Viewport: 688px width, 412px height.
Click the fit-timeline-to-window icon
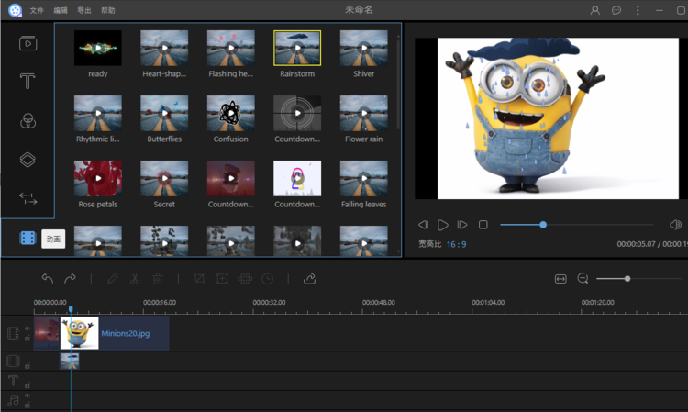click(560, 279)
